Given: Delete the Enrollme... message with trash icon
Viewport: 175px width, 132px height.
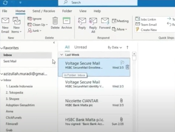Looking at the screenshot, I should (x=127, y=67).
